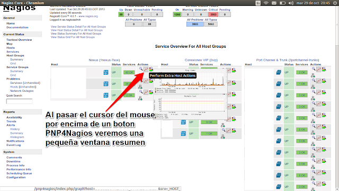The height and width of the screenshot is (191, 339).
Task: Click host icon on Port Channel 1 OK row
Action: coord(279,84)
